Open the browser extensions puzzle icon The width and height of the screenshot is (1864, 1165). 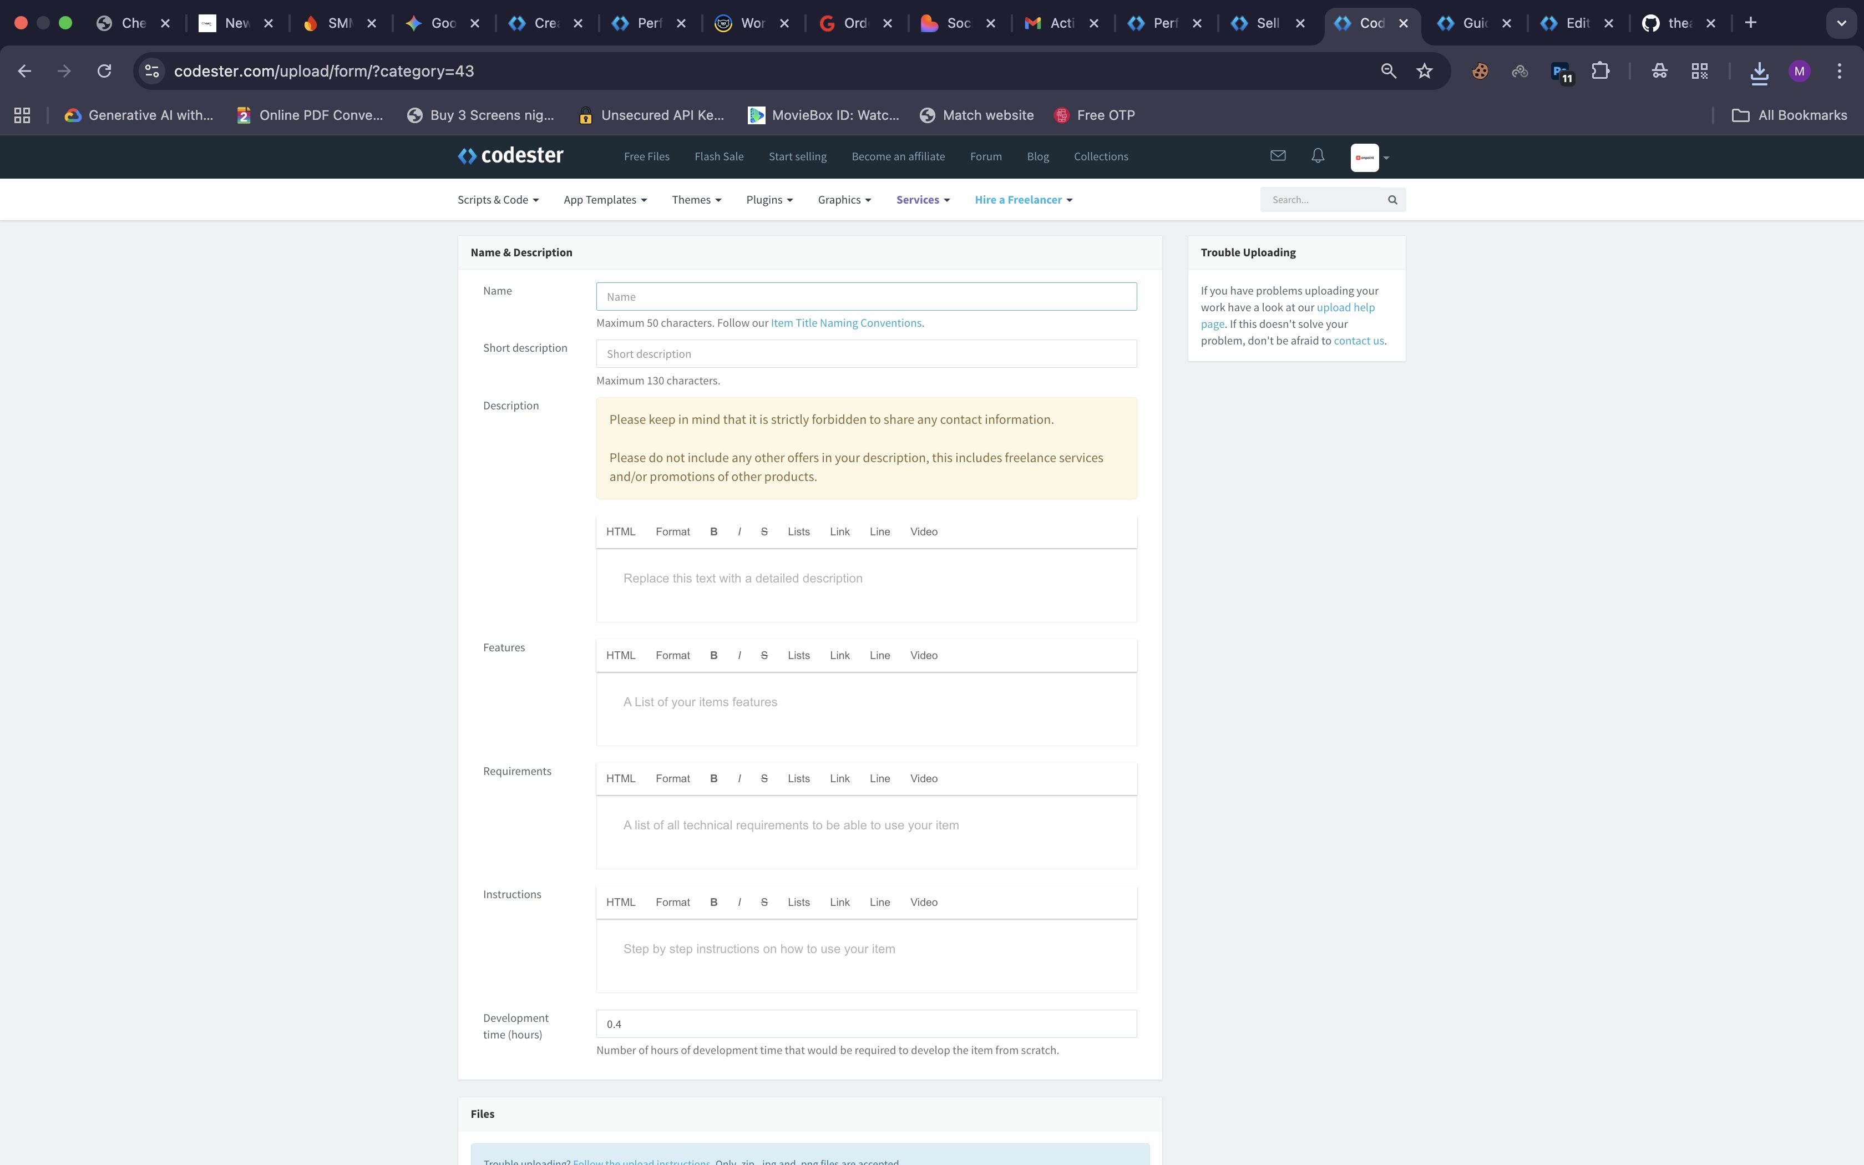pos(1600,71)
